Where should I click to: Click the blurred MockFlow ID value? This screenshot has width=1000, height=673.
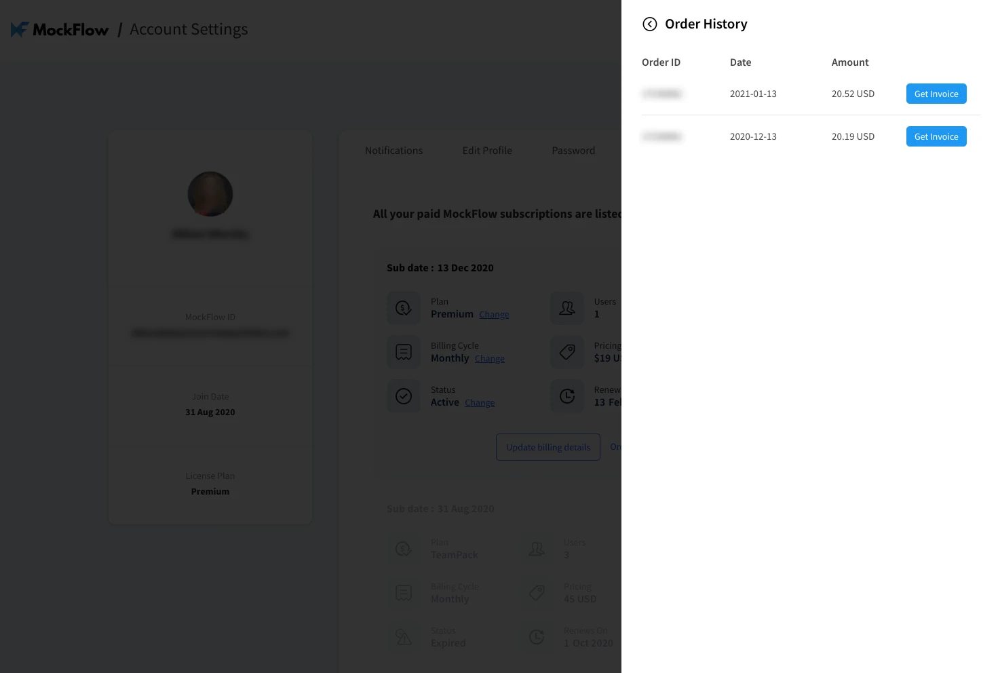click(x=210, y=333)
